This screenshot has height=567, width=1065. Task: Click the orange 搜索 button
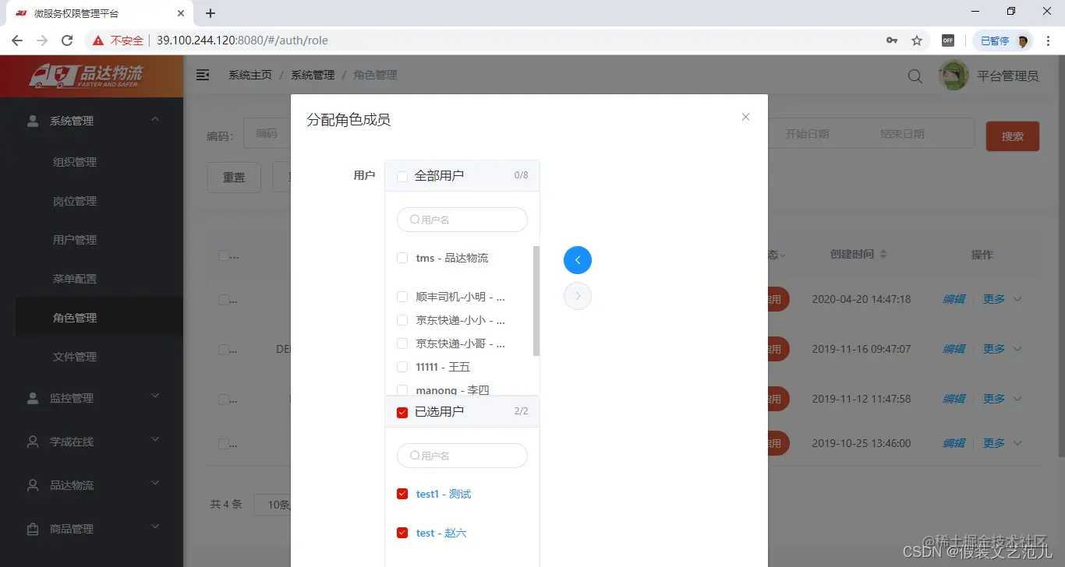(x=1012, y=135)
